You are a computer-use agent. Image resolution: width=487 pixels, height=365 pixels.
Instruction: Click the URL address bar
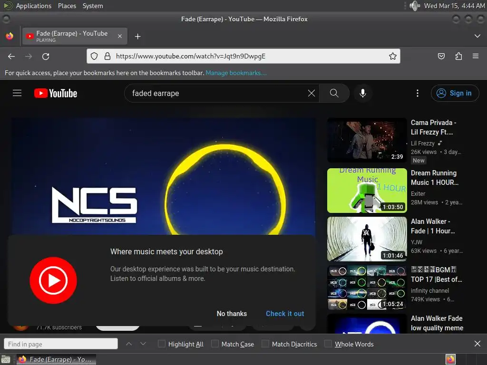243,56
